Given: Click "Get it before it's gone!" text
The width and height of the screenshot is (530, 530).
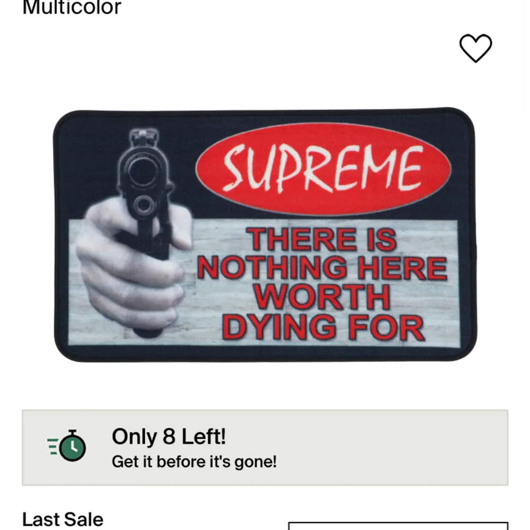Looking at the screenshot, I should tap(194, 462).
